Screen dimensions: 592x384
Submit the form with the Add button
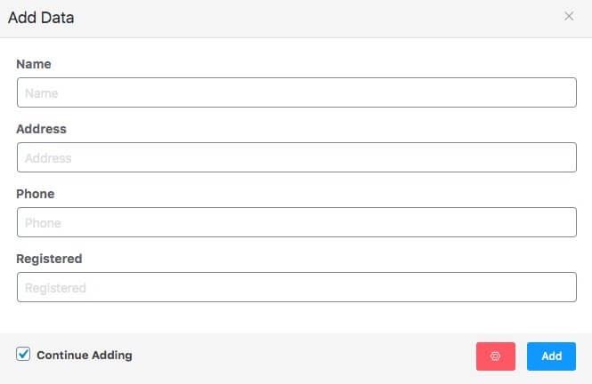tap(551, 356)
